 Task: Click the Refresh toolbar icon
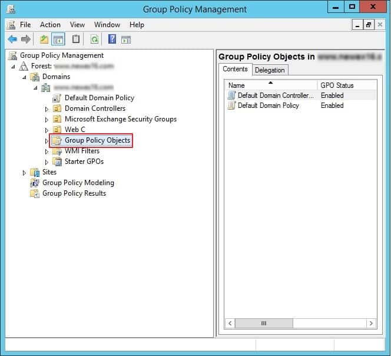pyautogui.click(x=94, y=39)
